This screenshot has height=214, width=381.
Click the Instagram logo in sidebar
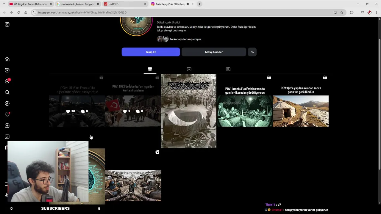pyautogui.click(x=7, y=24)
